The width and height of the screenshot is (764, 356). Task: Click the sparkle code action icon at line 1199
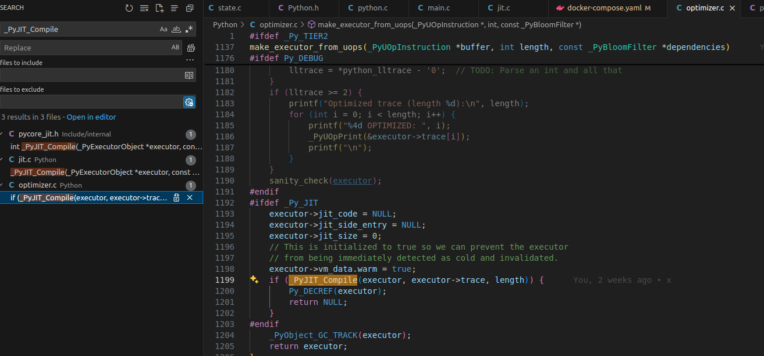254,279
